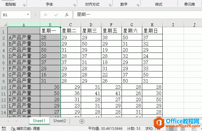Select column C header
Viewport: 202px width, 131px height.
point(70,24)
